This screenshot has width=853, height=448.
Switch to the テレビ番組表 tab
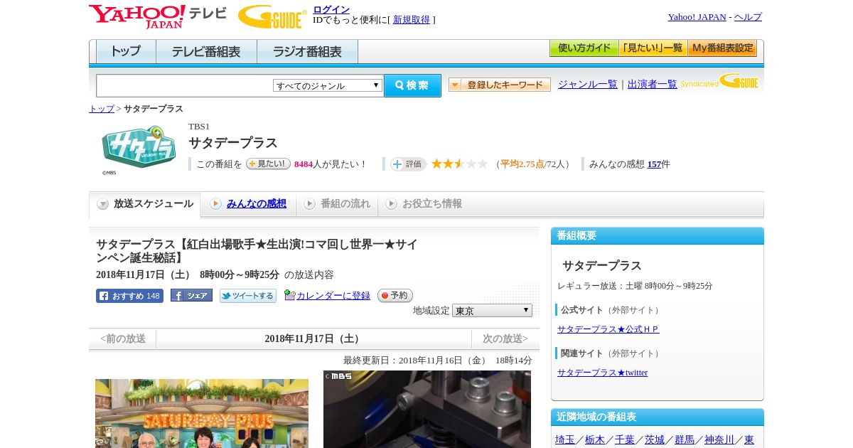(206, 52)
